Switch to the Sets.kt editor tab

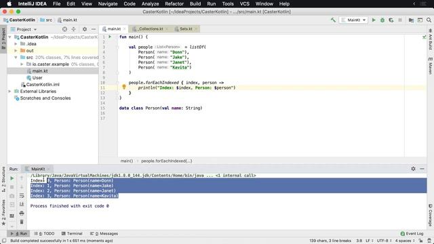(x=185, y=28)
